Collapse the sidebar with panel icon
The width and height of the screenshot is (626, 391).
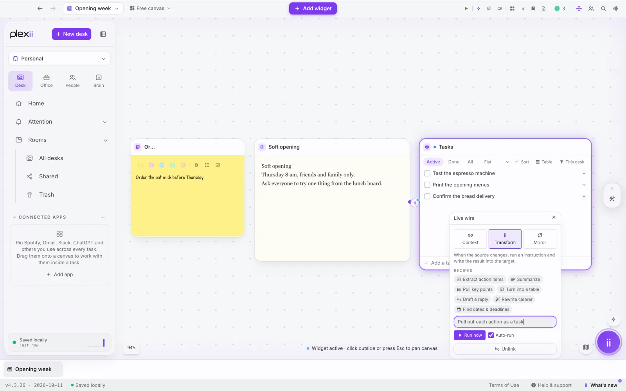click(103, 34)
